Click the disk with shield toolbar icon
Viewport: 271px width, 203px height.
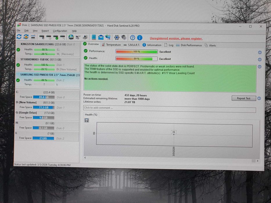point(42,37)
